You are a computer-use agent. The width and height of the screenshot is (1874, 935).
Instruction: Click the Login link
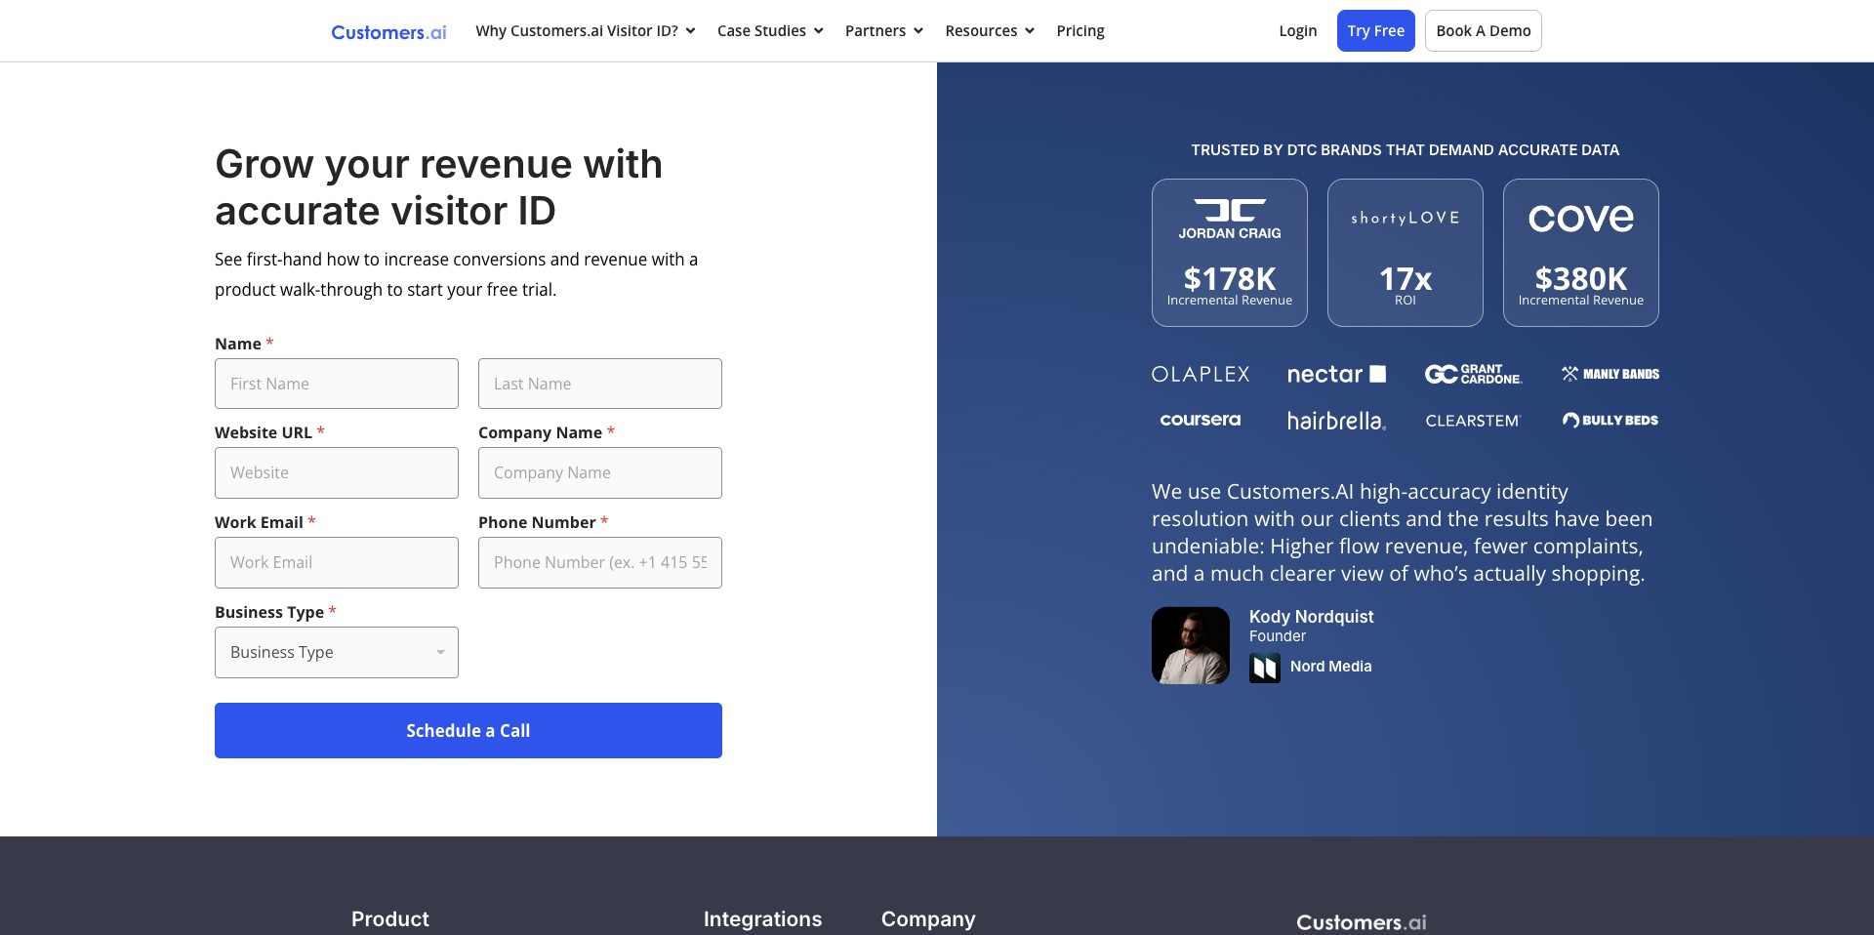pos(1298,31)
